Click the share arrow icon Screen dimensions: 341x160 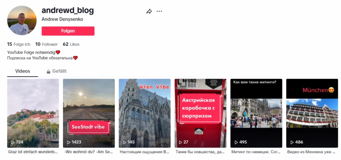pos(149,11)
